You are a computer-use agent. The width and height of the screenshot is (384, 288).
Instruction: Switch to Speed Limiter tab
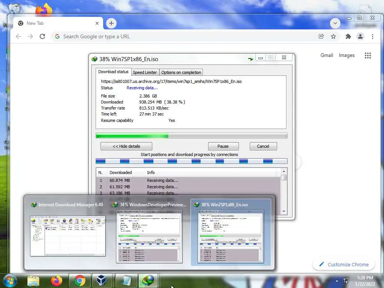(x=145, y=72)
